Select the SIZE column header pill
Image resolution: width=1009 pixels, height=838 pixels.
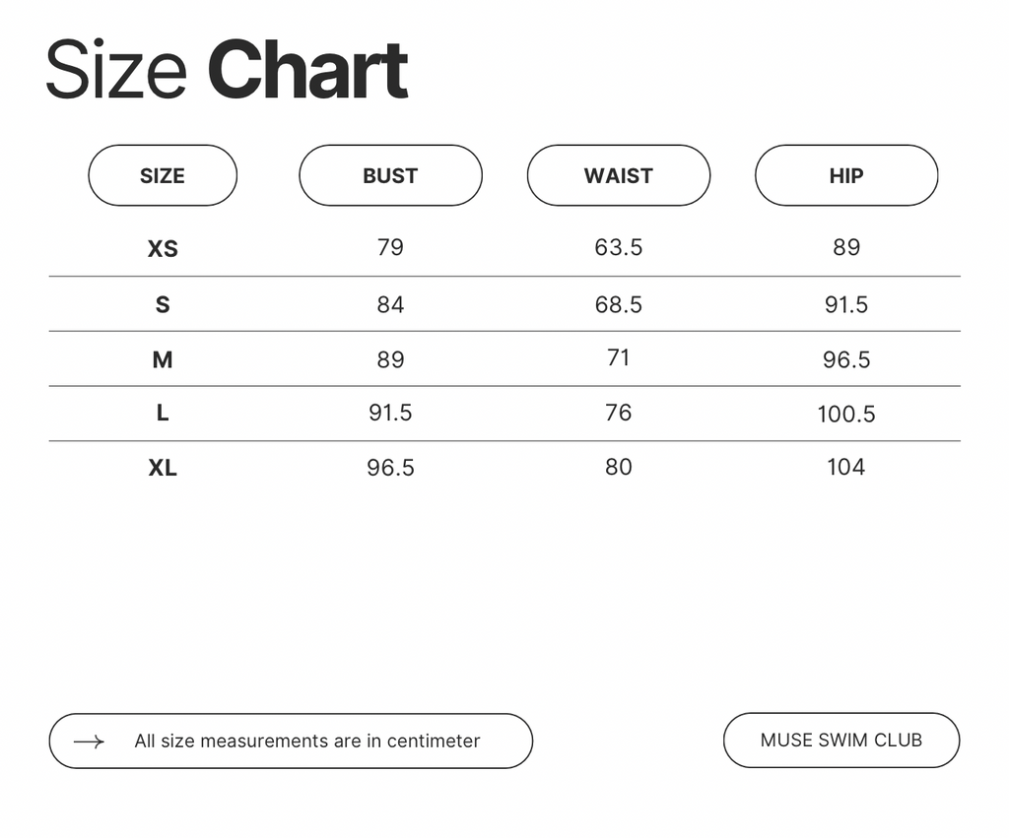coord(163,175)
